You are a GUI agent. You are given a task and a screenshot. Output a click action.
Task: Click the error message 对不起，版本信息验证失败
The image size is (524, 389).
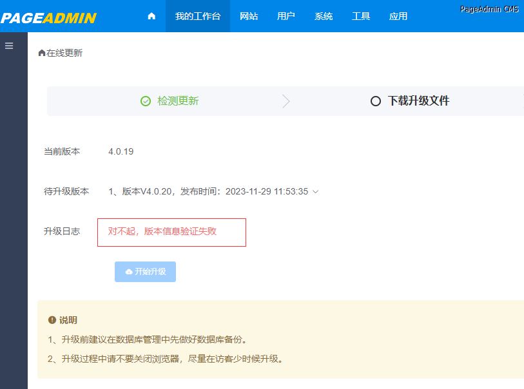pyautogui.click(x=162, y=231)
